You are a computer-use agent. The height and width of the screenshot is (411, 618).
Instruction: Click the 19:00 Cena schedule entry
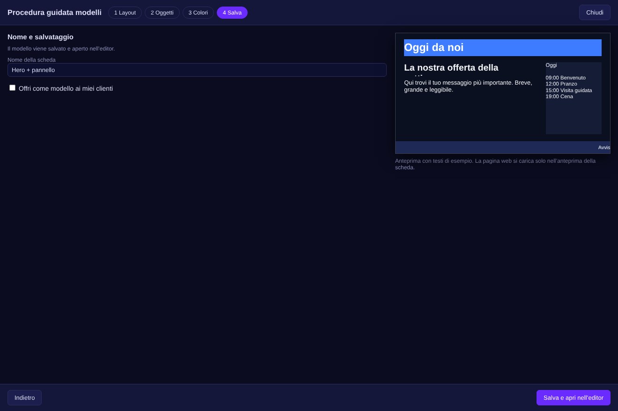point(559,96)
